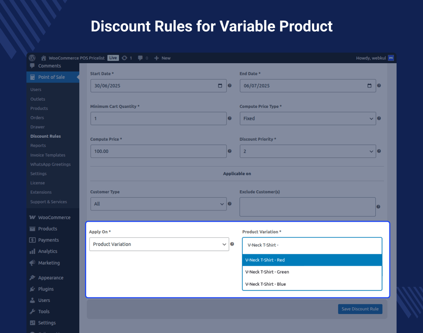The image size is (423, 333).
Task: Click WooCommerce POS Pricelist site link
Action: 77,58
